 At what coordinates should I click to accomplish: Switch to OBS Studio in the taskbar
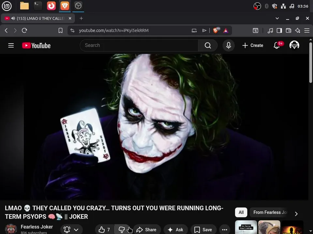(x=78, y=6)
